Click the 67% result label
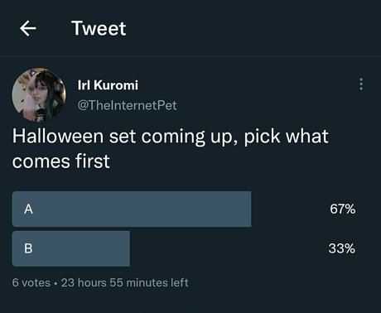The height and width of the screenshot is (313, 381). 342,209
